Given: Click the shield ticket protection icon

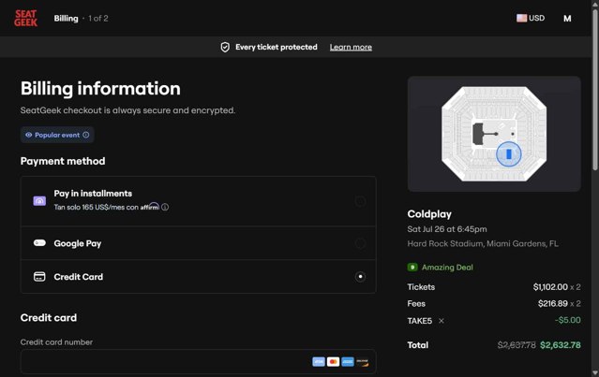Looking at the screenshot, I should click(x=225, y=47).
